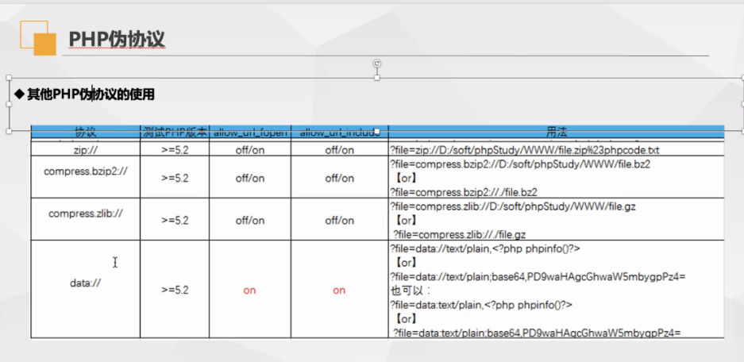Click allow_url_include off/on cell in compress.bzip2:// row
The image size is (744, 362).
click(339, 179)
